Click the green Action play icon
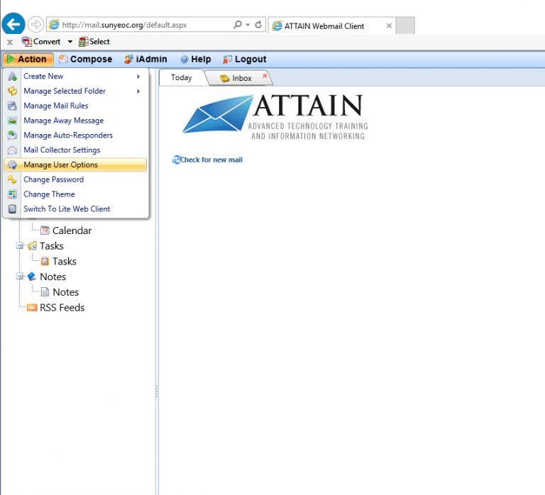 click(x=11, y=59)
